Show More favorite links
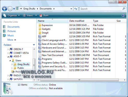 click(12, 40)
